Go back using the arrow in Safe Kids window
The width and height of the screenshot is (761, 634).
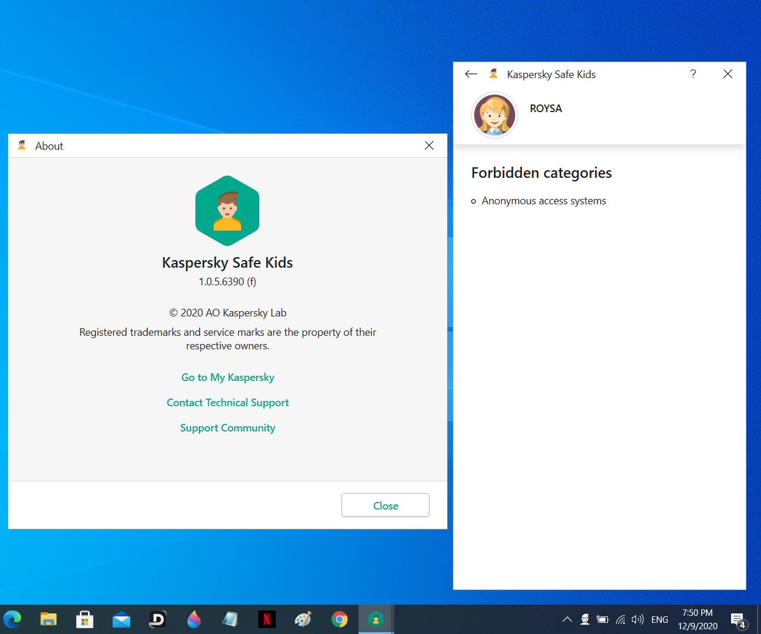point(471,74)
